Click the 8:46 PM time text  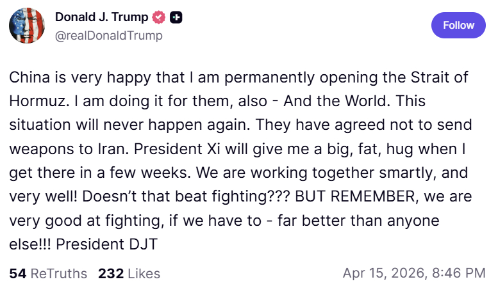point(457,273)
